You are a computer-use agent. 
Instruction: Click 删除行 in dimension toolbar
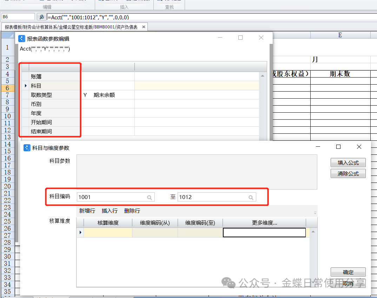[x=132, y=211]
